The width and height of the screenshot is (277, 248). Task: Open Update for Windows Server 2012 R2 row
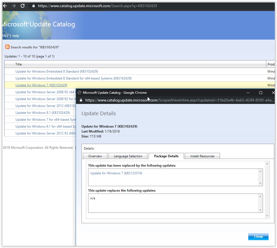pyautogui.click(x=45, y=133)
